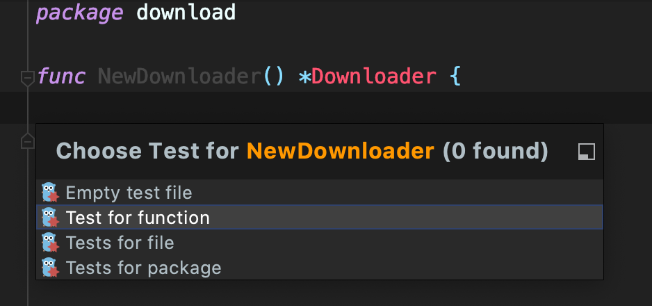Click the NewDownloader function name in code
Image resolution: width=652 pixels, height=306 pixels.
tap(180, 76)
